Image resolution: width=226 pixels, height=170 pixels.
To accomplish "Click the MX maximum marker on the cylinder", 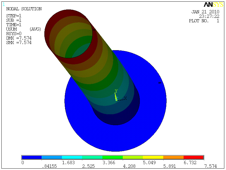I will (94, 30).
